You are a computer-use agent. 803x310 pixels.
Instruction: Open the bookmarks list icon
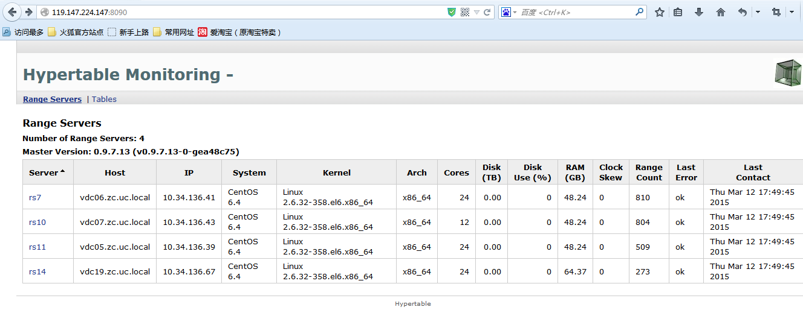pos(678,12)
